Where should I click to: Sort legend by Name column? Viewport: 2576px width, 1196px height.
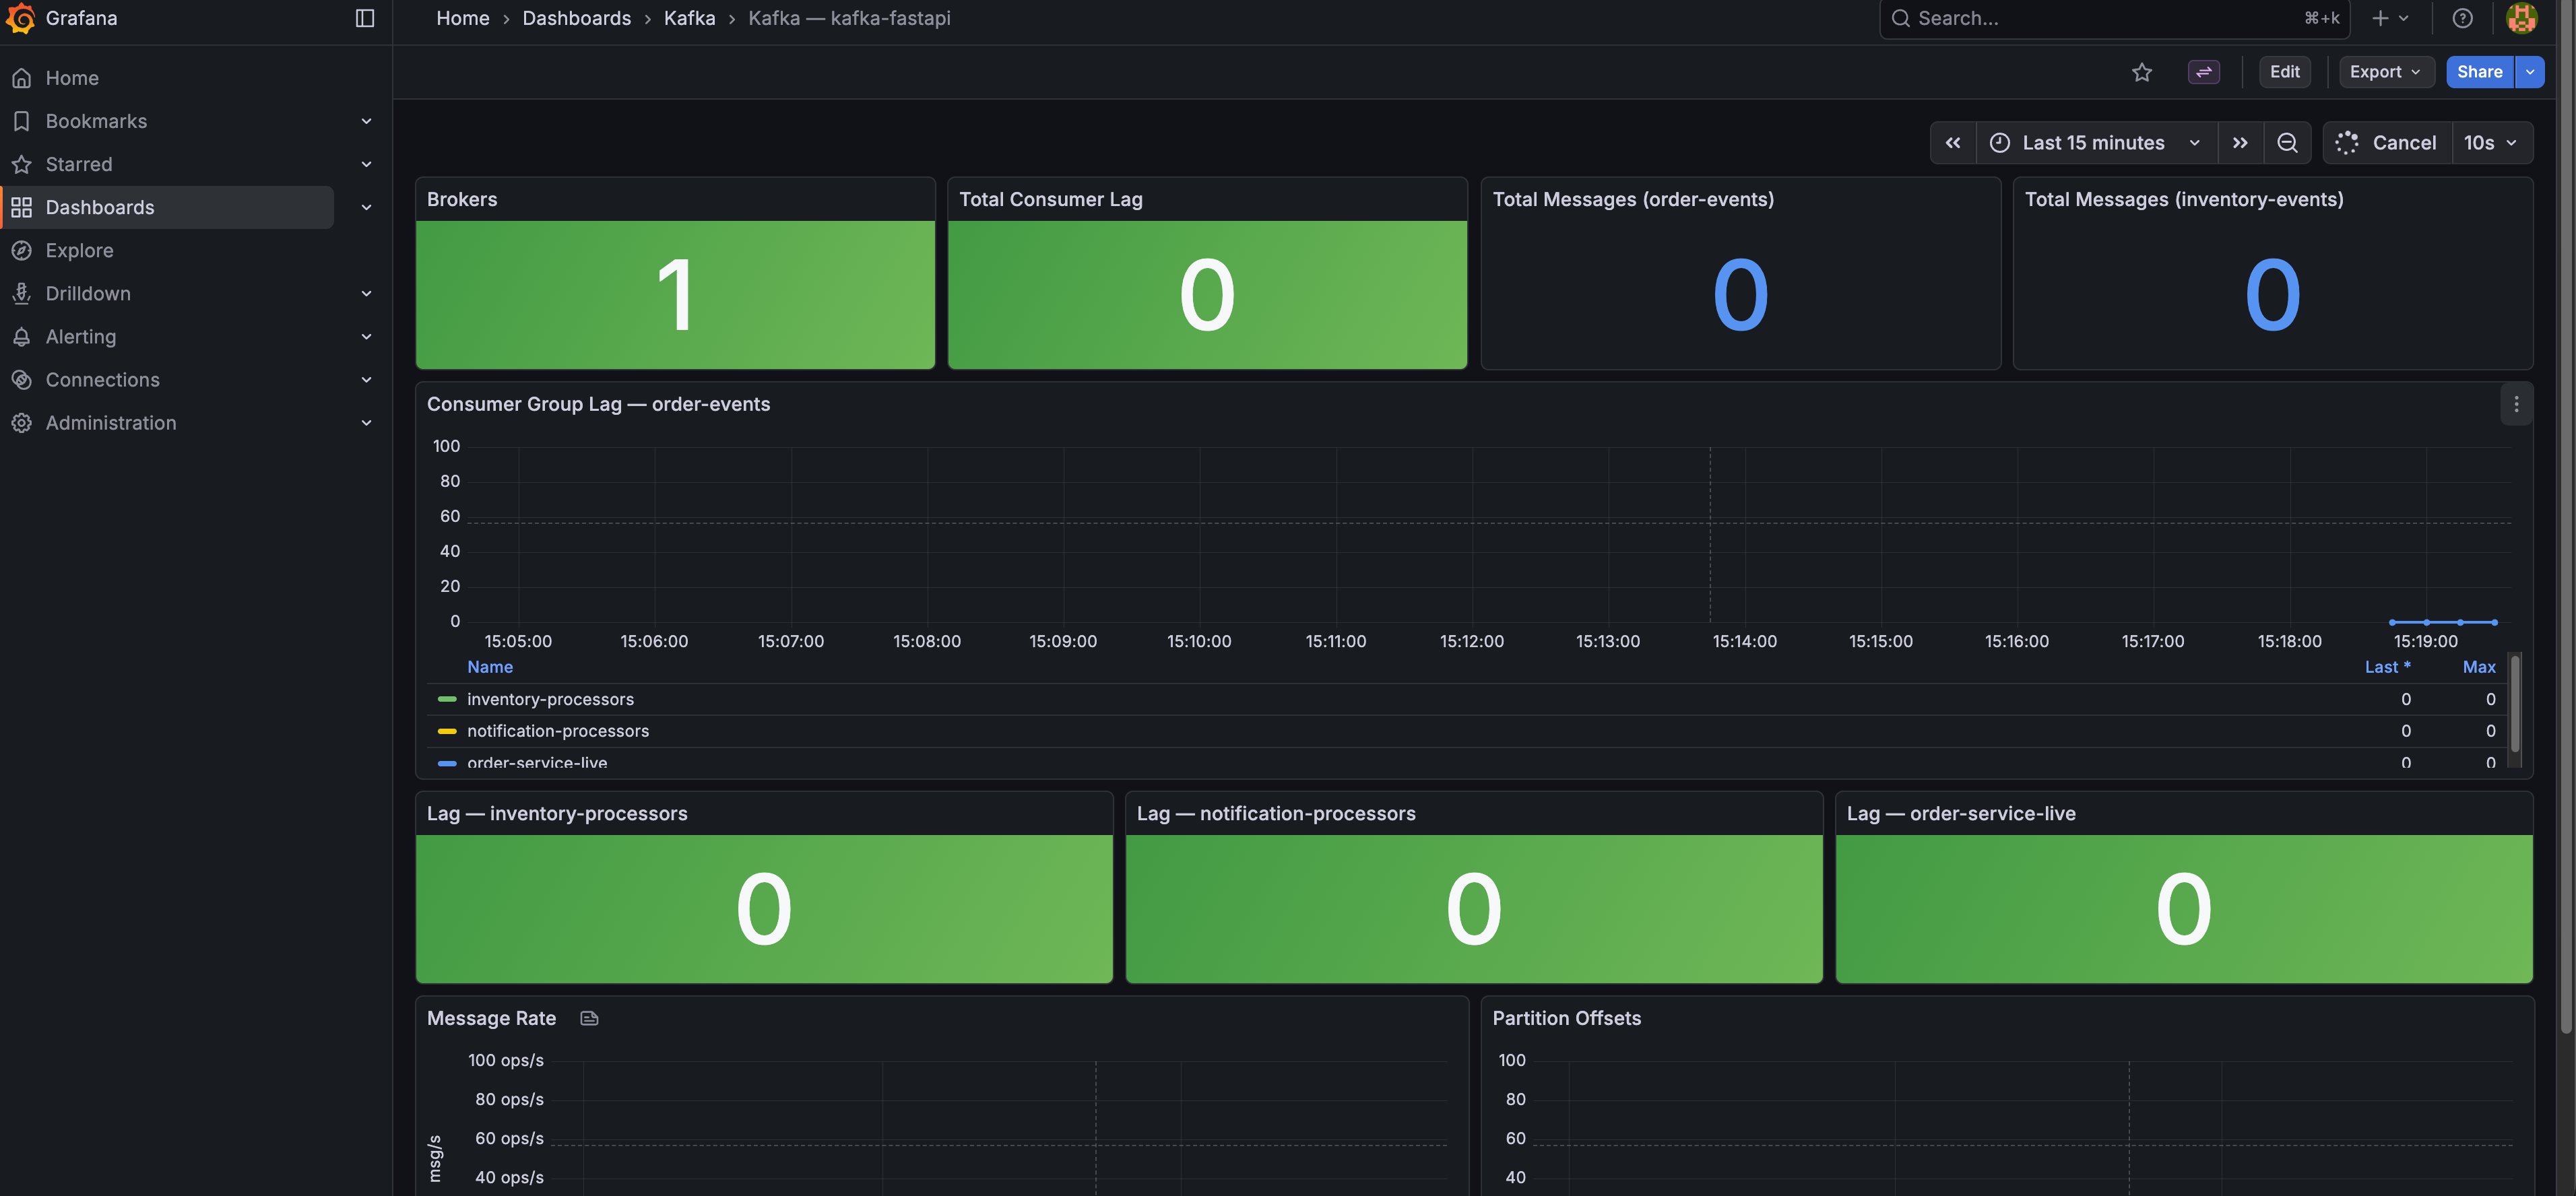tap(490, 667)
